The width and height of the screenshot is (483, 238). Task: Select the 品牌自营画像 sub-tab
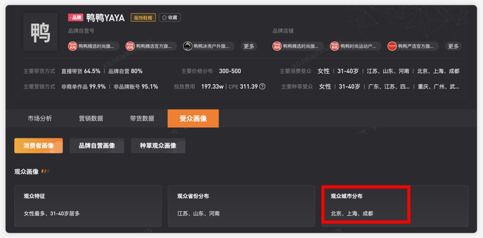(97, 145)
